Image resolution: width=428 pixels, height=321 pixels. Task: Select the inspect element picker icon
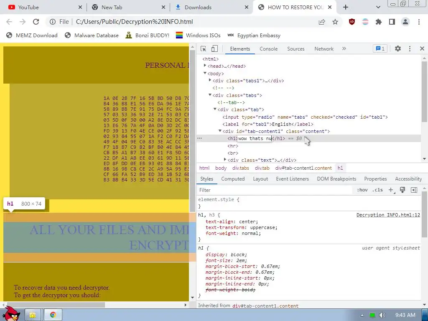pos(204,48)
